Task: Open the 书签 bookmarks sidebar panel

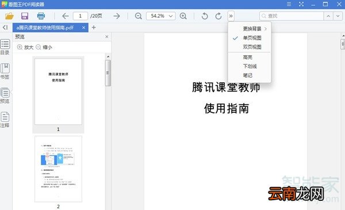Action: [5, 71]
